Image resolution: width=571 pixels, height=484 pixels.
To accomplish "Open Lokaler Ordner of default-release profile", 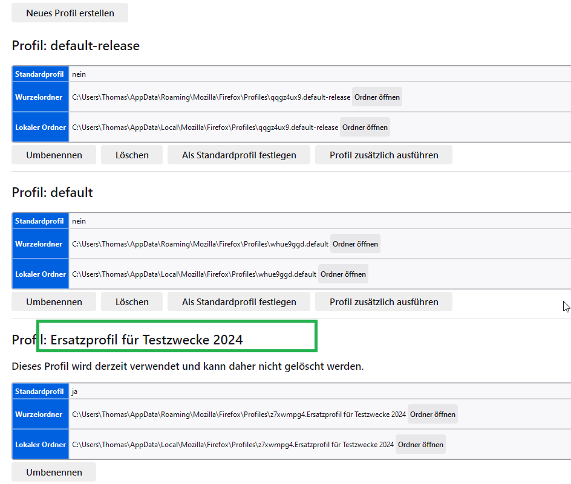I will pyautogui.click(x=365, y=127).
